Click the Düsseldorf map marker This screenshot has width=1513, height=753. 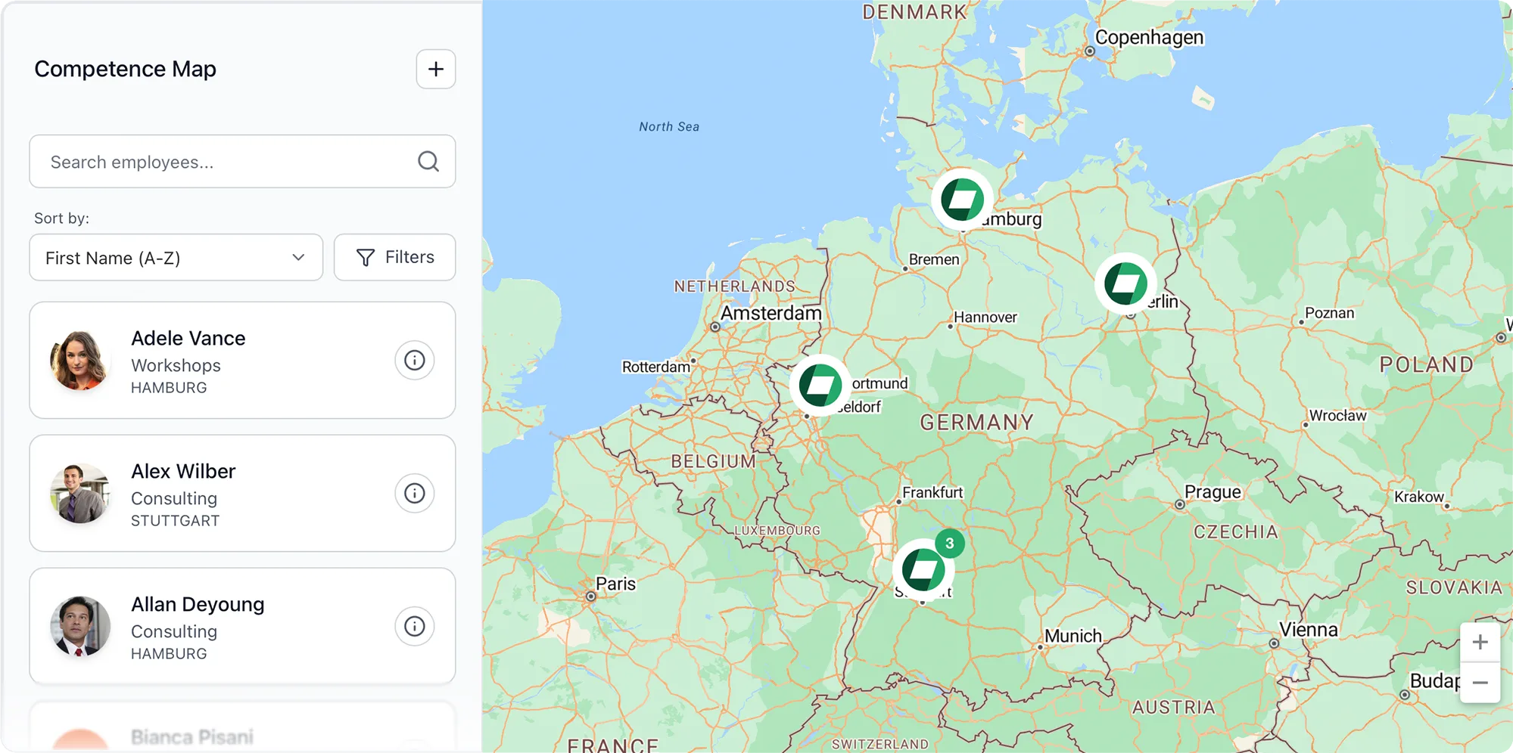point(820,385)
